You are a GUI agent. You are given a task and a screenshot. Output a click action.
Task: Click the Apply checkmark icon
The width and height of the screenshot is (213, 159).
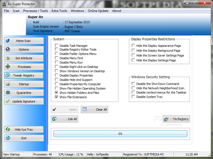(54, 110)
